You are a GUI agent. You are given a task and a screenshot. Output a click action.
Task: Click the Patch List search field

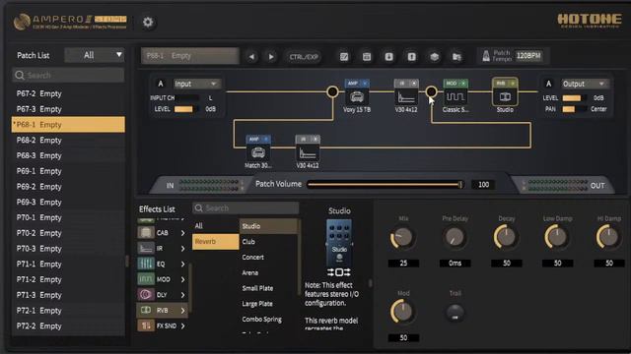pos(68,75)
